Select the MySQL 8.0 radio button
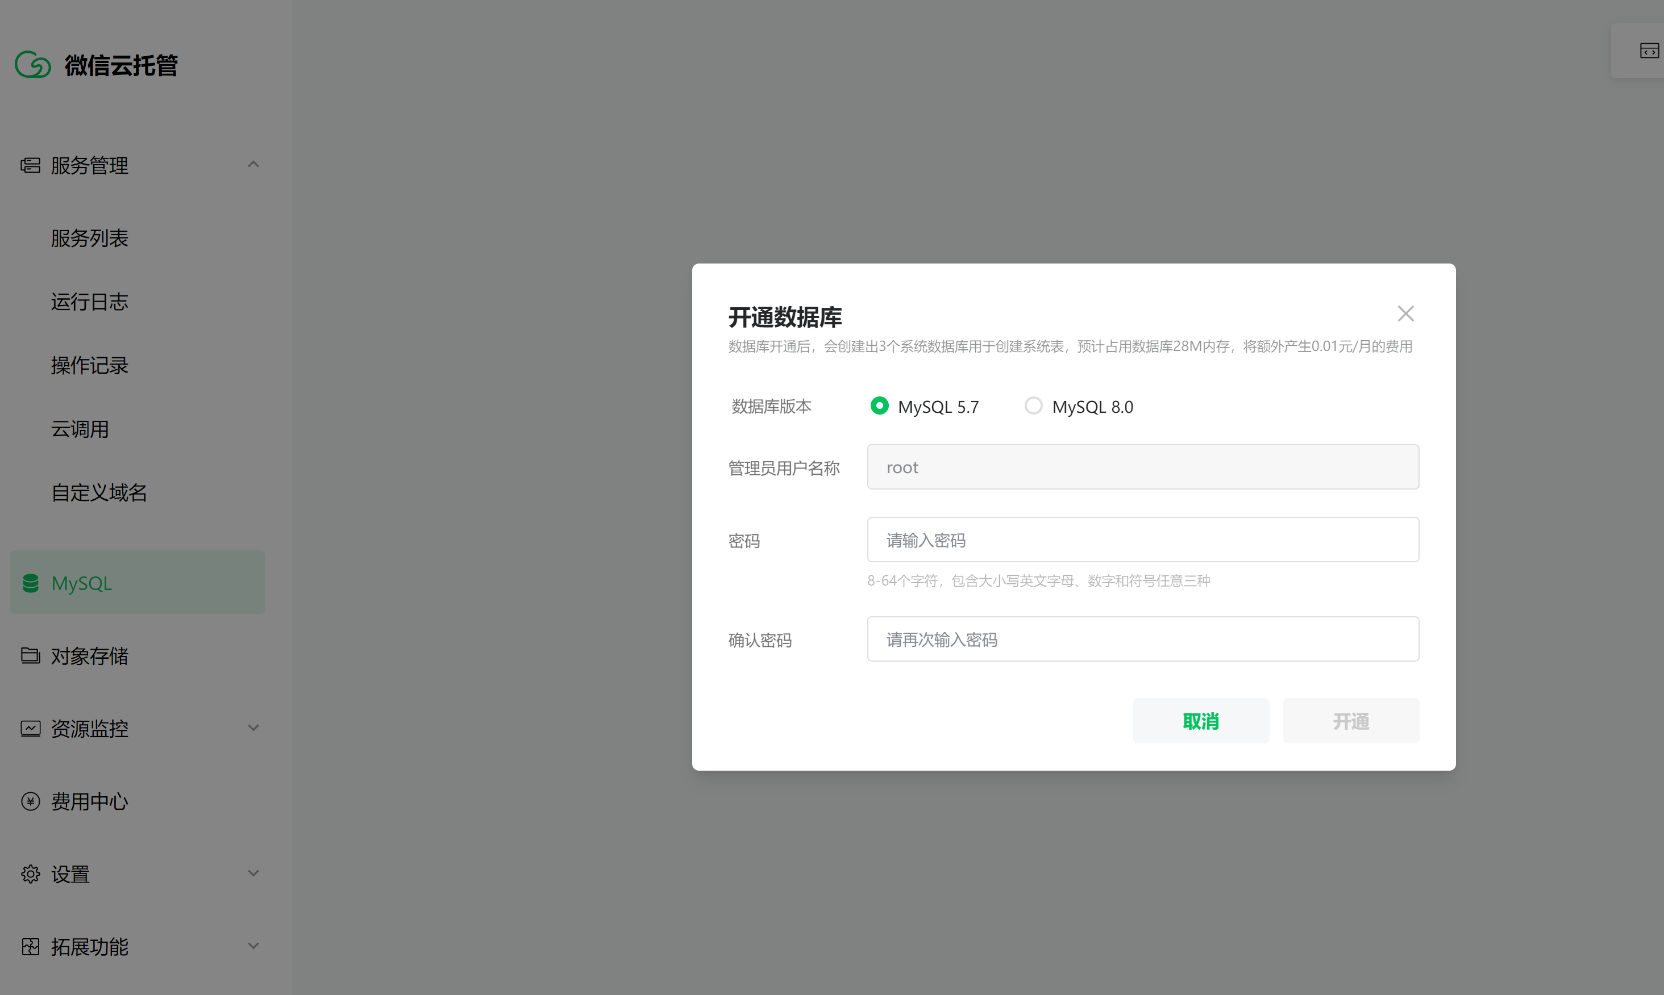1664x995 pixels. click(1033, 405)
